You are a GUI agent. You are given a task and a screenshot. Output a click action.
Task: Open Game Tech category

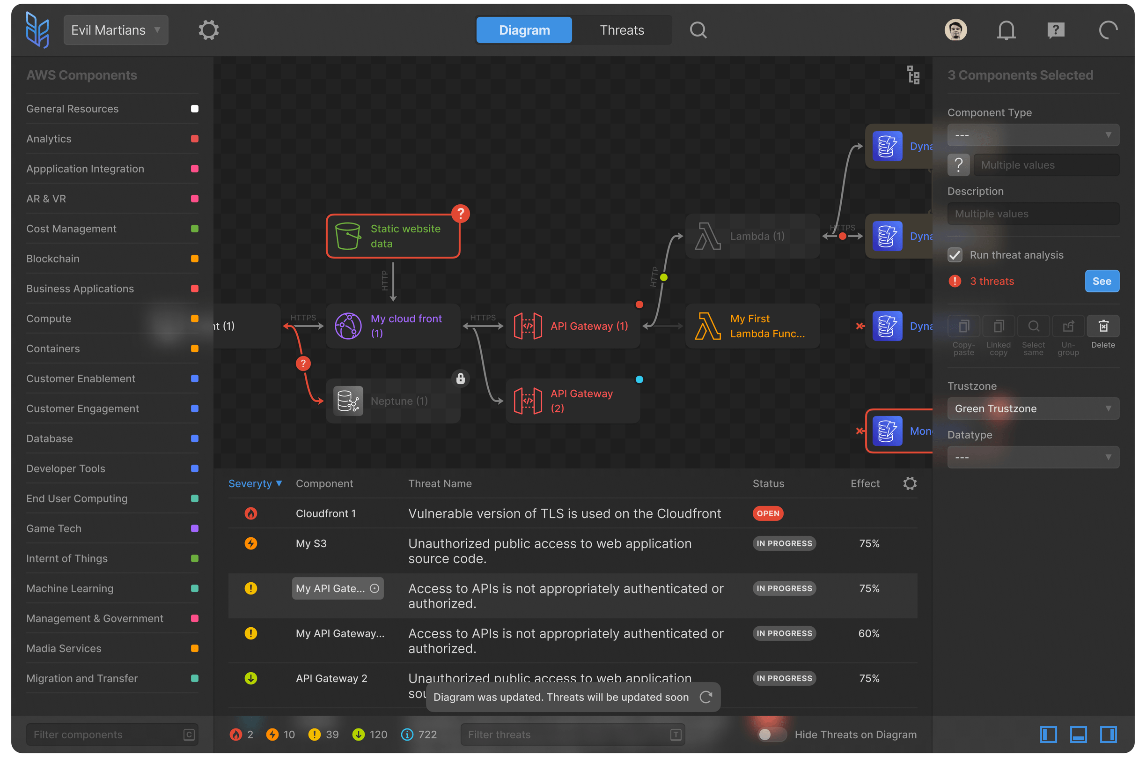coord(112,528)
